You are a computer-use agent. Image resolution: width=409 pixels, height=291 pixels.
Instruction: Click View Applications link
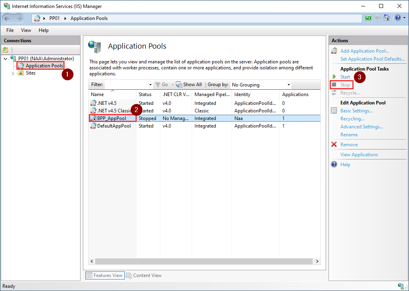click(x=359, y=155)
